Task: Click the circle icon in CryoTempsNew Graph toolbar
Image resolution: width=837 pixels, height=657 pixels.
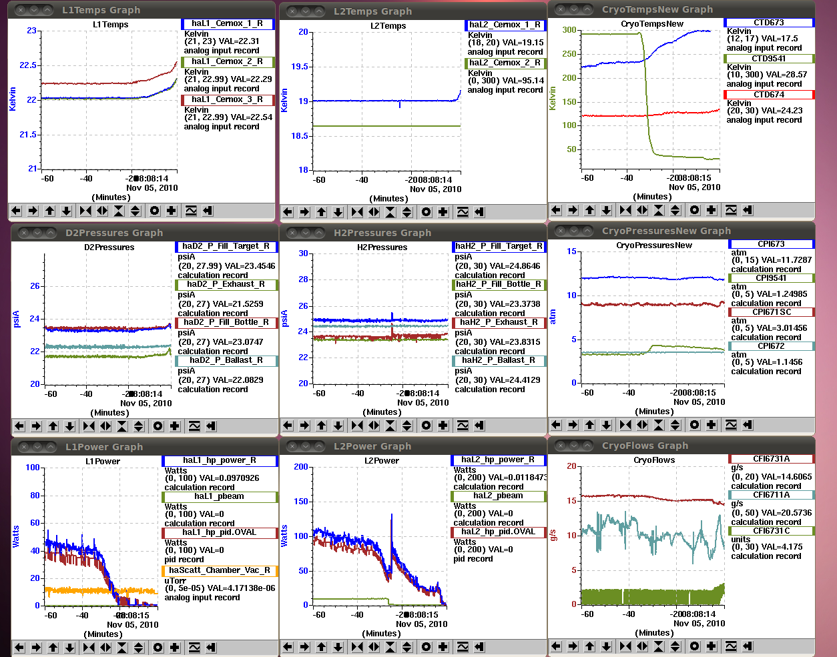Action: [x=695, y=210]
